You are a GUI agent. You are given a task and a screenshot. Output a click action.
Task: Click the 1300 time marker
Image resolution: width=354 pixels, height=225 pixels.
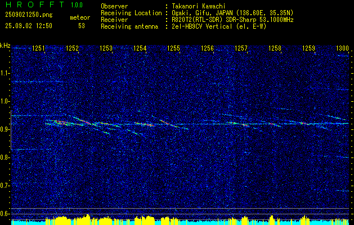342,48
